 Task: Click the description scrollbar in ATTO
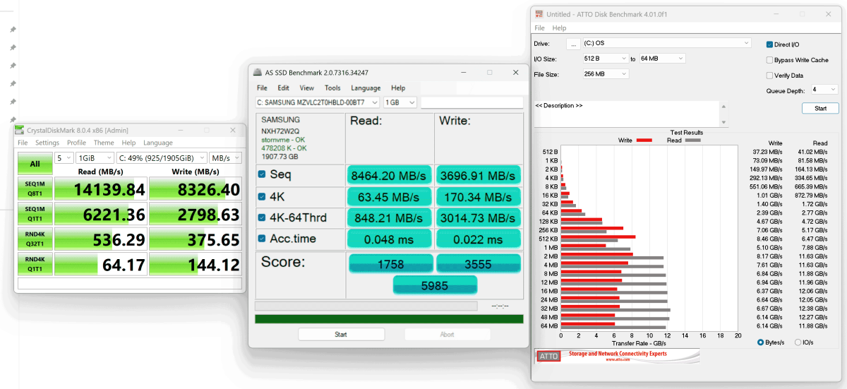[723, 114]
